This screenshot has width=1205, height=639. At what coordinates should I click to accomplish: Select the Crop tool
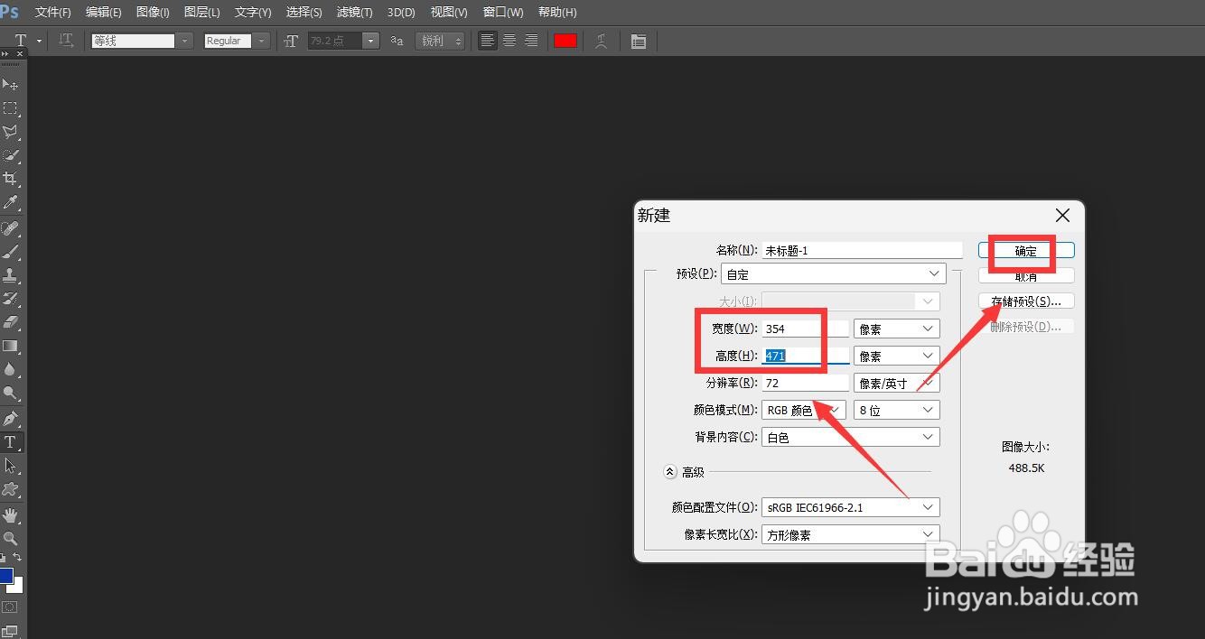[12, 178]
